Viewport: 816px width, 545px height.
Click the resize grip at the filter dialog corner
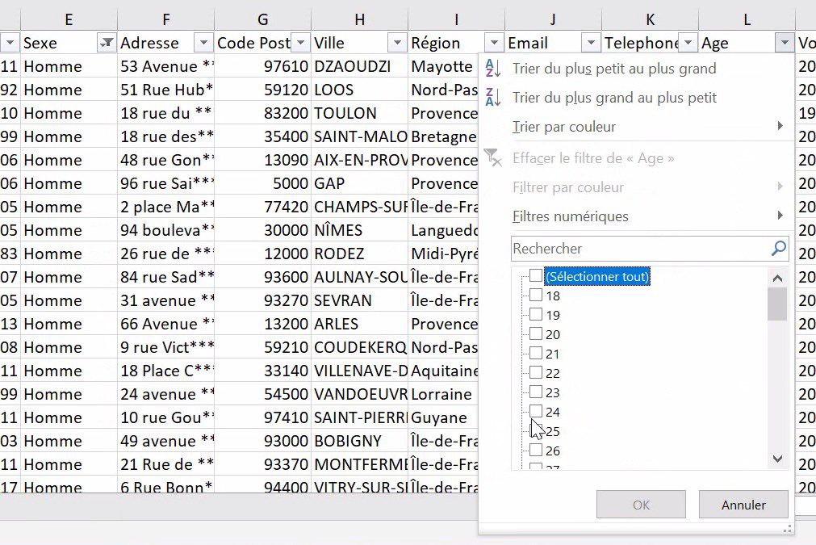pos(788,530)
